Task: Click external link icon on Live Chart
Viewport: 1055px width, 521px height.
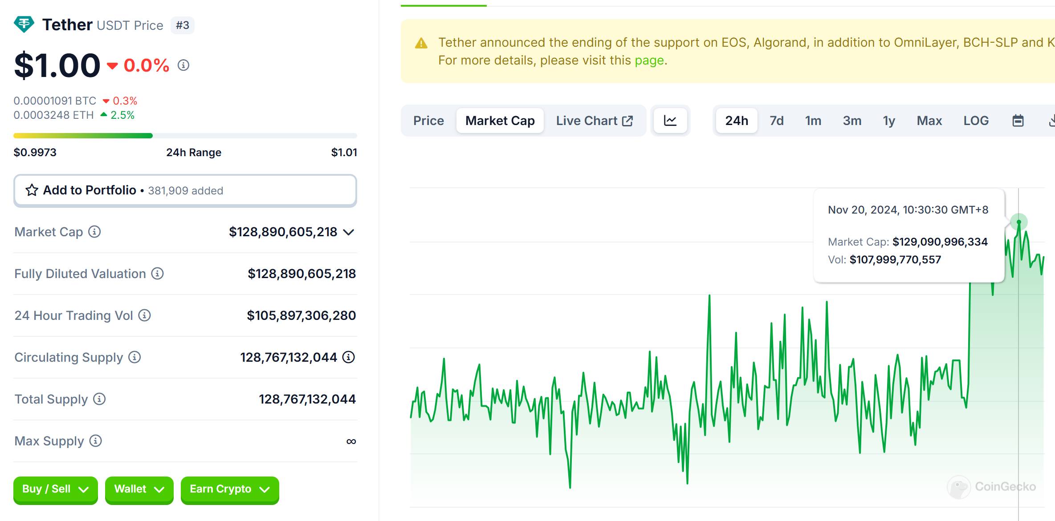Action: (627, 121)
